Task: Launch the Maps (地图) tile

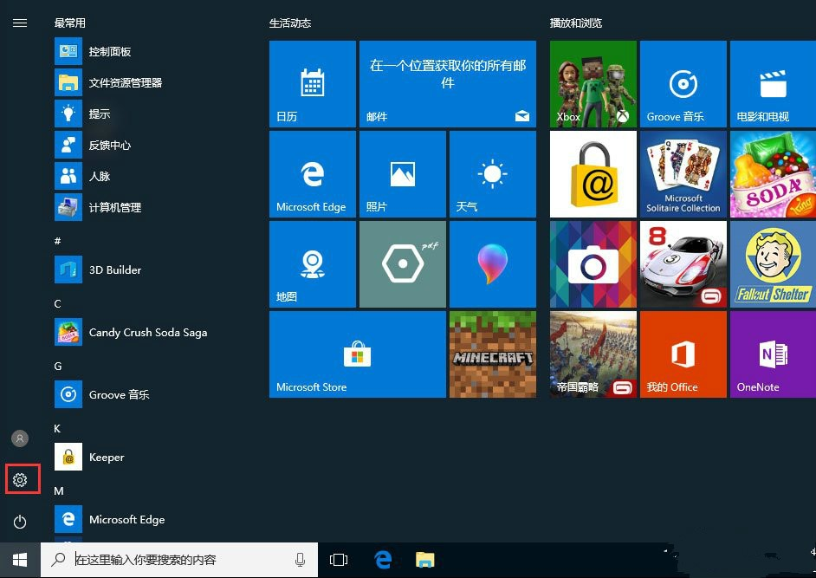Action: click(312, 263)
